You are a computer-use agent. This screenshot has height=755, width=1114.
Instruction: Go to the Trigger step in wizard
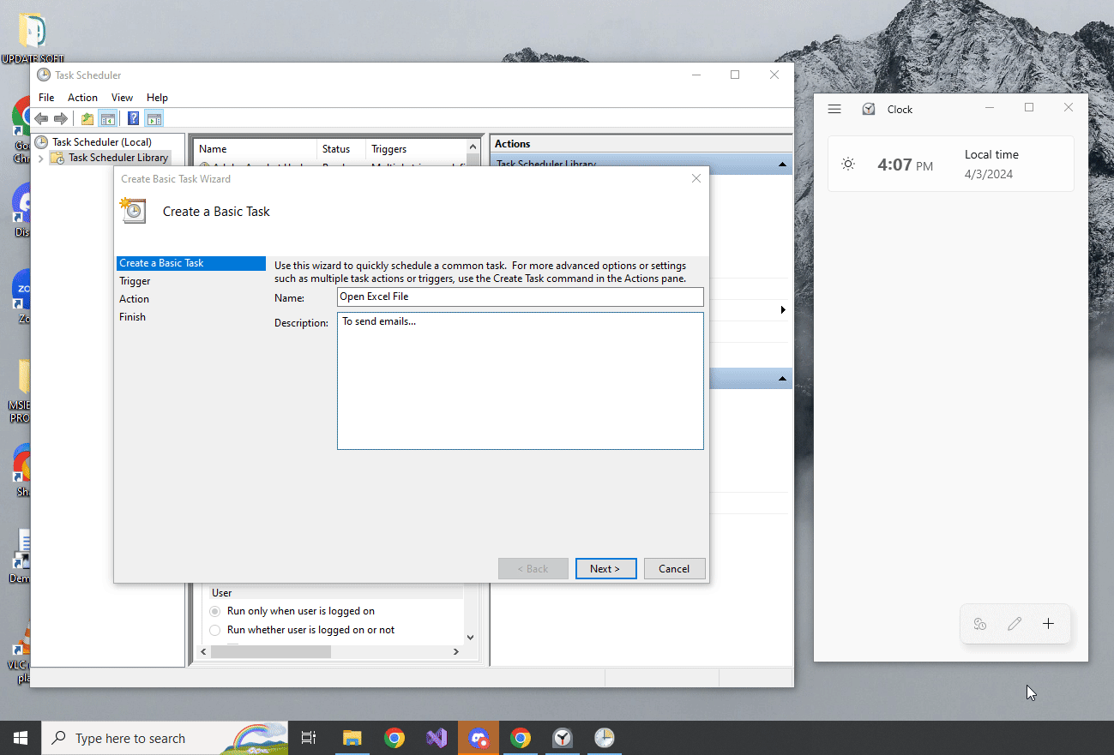135,281
